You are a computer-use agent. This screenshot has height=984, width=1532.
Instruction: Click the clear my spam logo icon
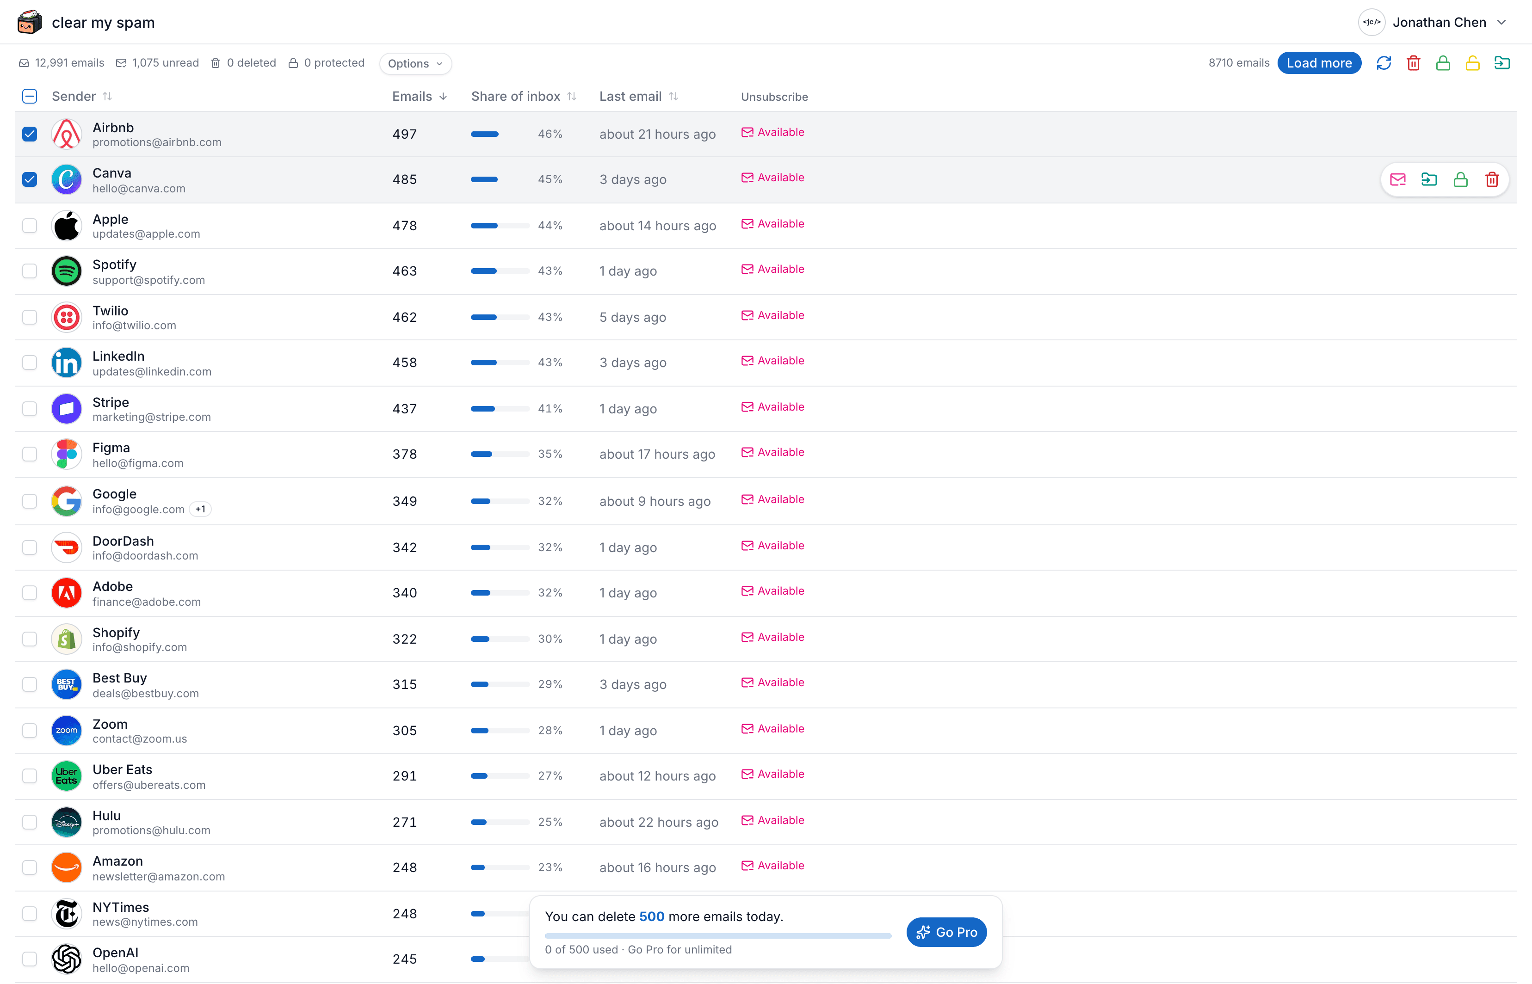coord(30,22)
